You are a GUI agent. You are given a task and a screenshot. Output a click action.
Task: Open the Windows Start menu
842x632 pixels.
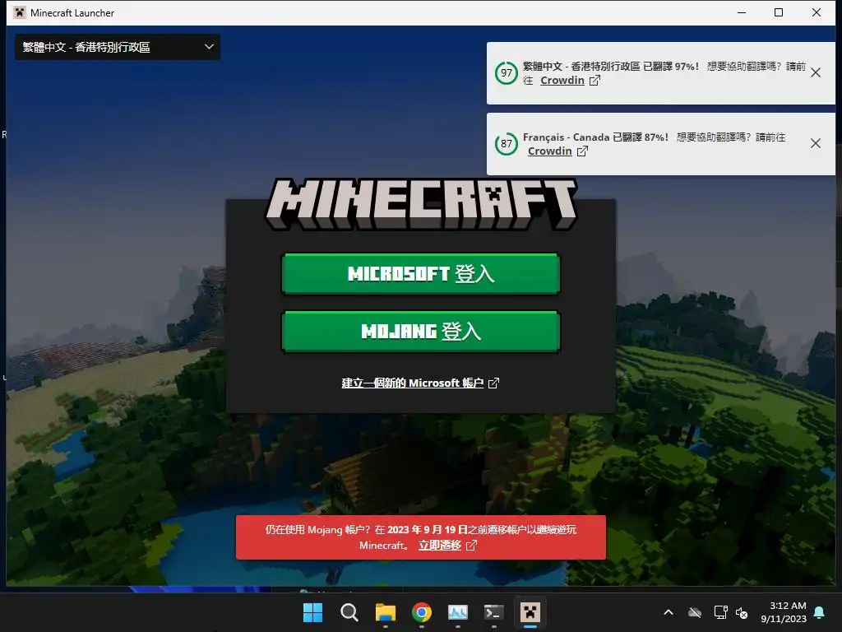[x=312, y=612]
